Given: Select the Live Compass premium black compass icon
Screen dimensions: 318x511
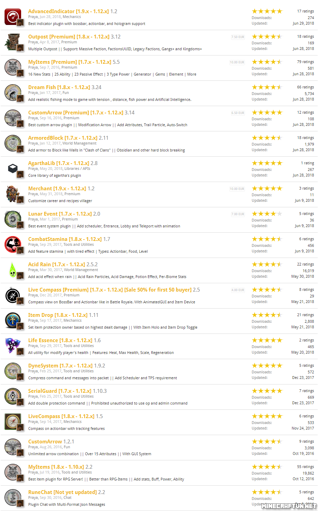Looking at the screenshot, I should coord(13,295).
